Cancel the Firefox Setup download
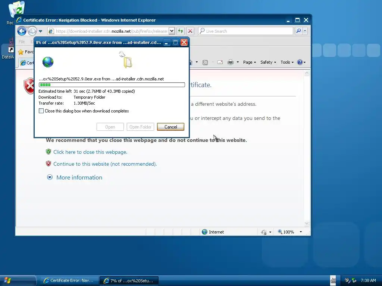 tap(170, 127)
